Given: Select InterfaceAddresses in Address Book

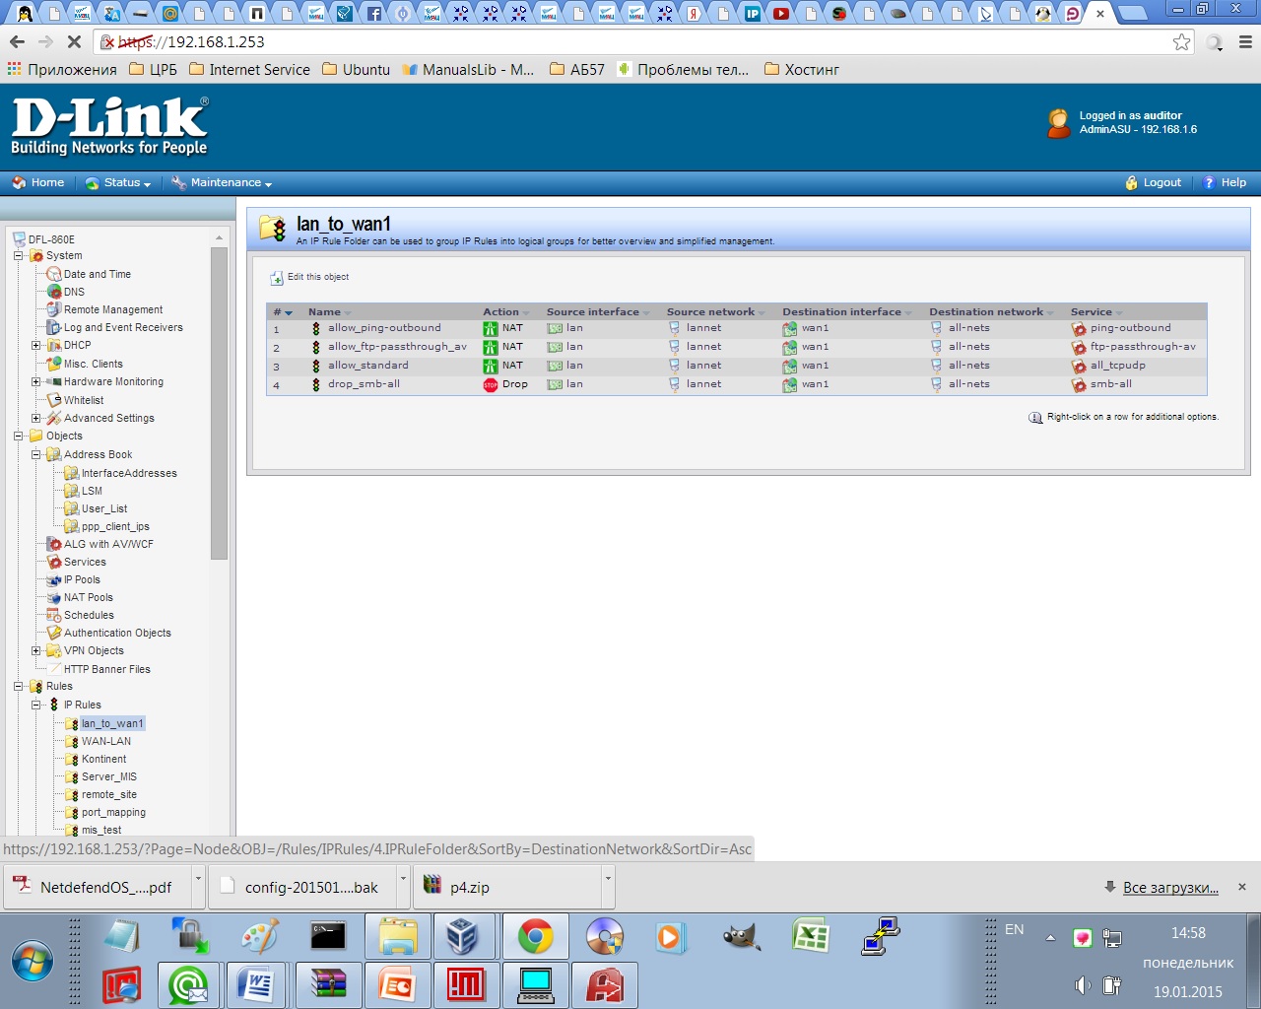Looking at the screenshot, I should pyautogui.click(x=129, y=473).
